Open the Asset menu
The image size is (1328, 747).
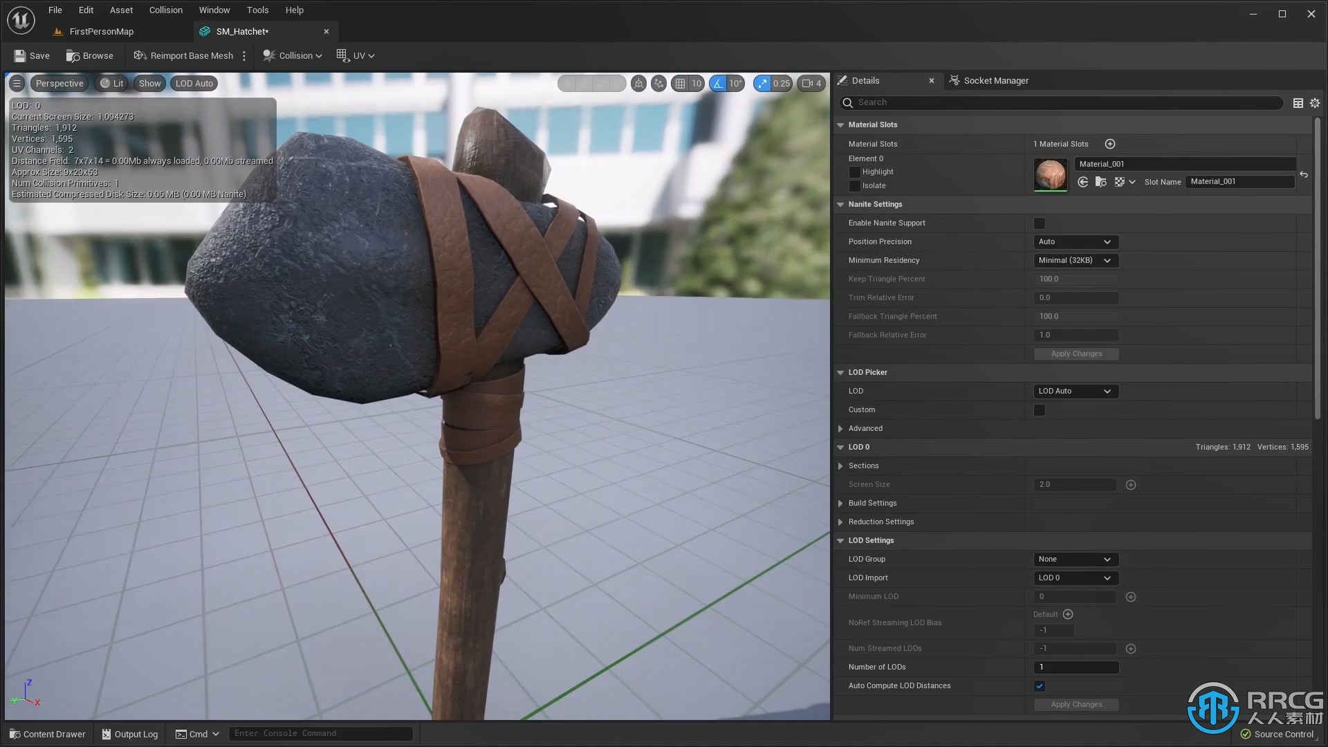point(120,10)
